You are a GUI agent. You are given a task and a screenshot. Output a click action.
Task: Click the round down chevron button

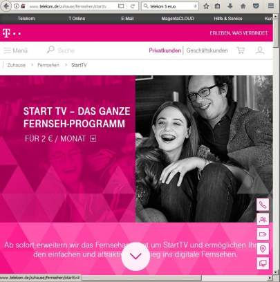[x=136, y=256]
